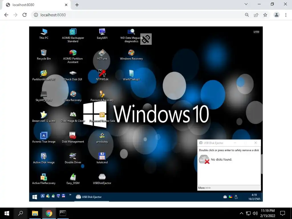Launch Password Renew Sala icon
This screenshot has height=219, width=292.
pyautogui.click(x=102, y=117)
